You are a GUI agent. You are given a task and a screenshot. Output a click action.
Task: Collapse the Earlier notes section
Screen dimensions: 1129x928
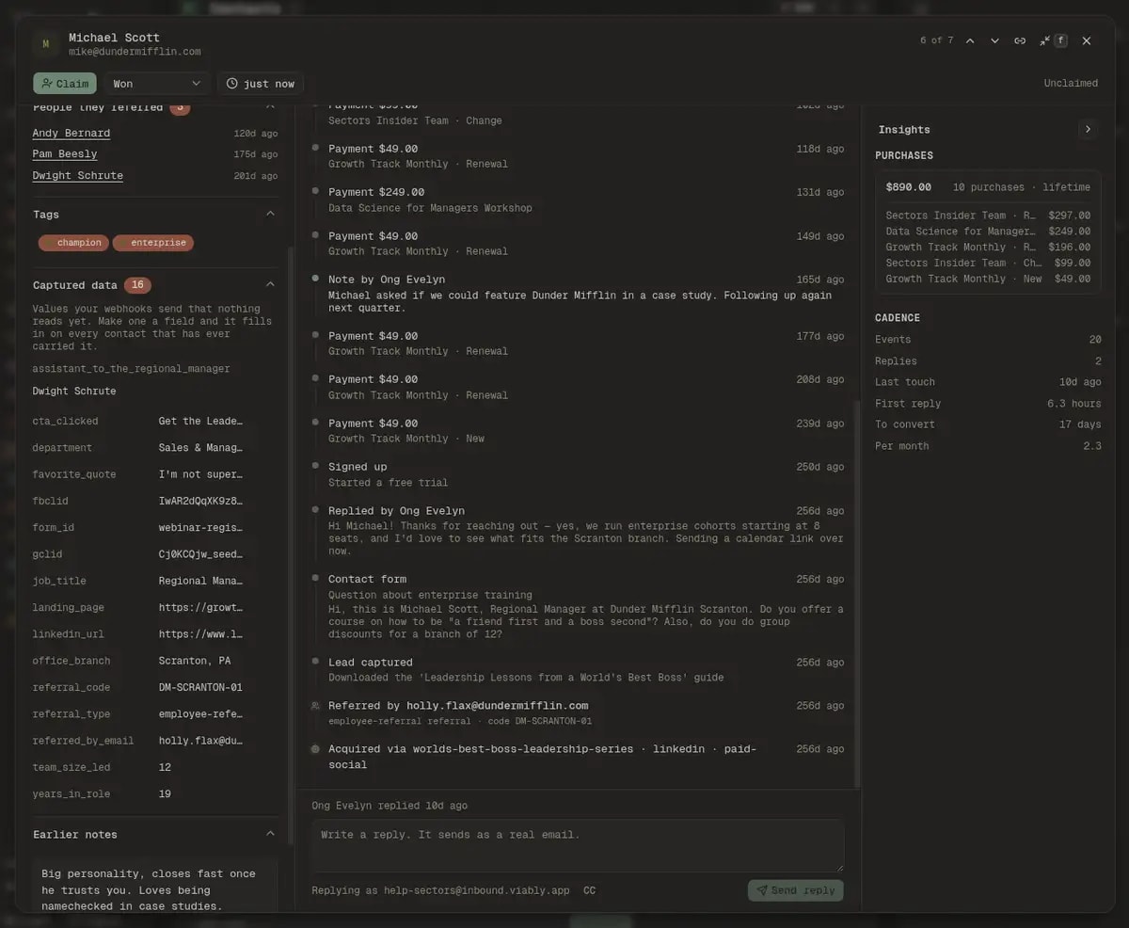270,834
